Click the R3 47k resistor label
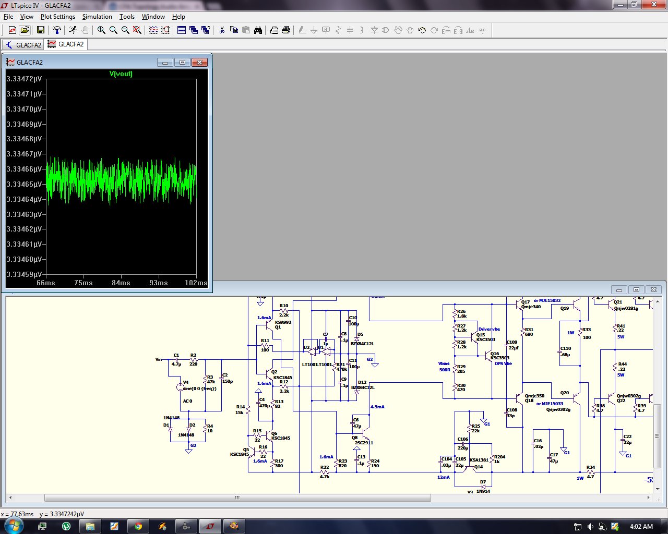 (x=211, y=379)
